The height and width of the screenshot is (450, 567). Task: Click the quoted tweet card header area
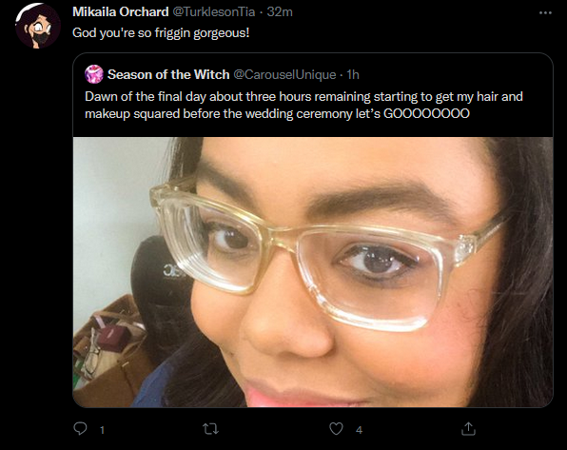click(313, 74)
